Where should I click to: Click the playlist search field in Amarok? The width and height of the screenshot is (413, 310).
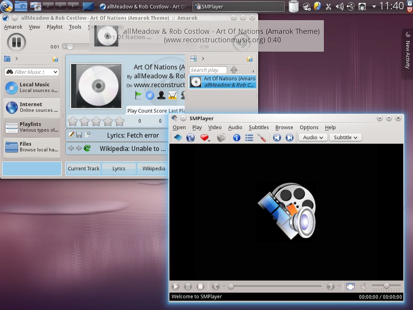[x=208, y=70]
